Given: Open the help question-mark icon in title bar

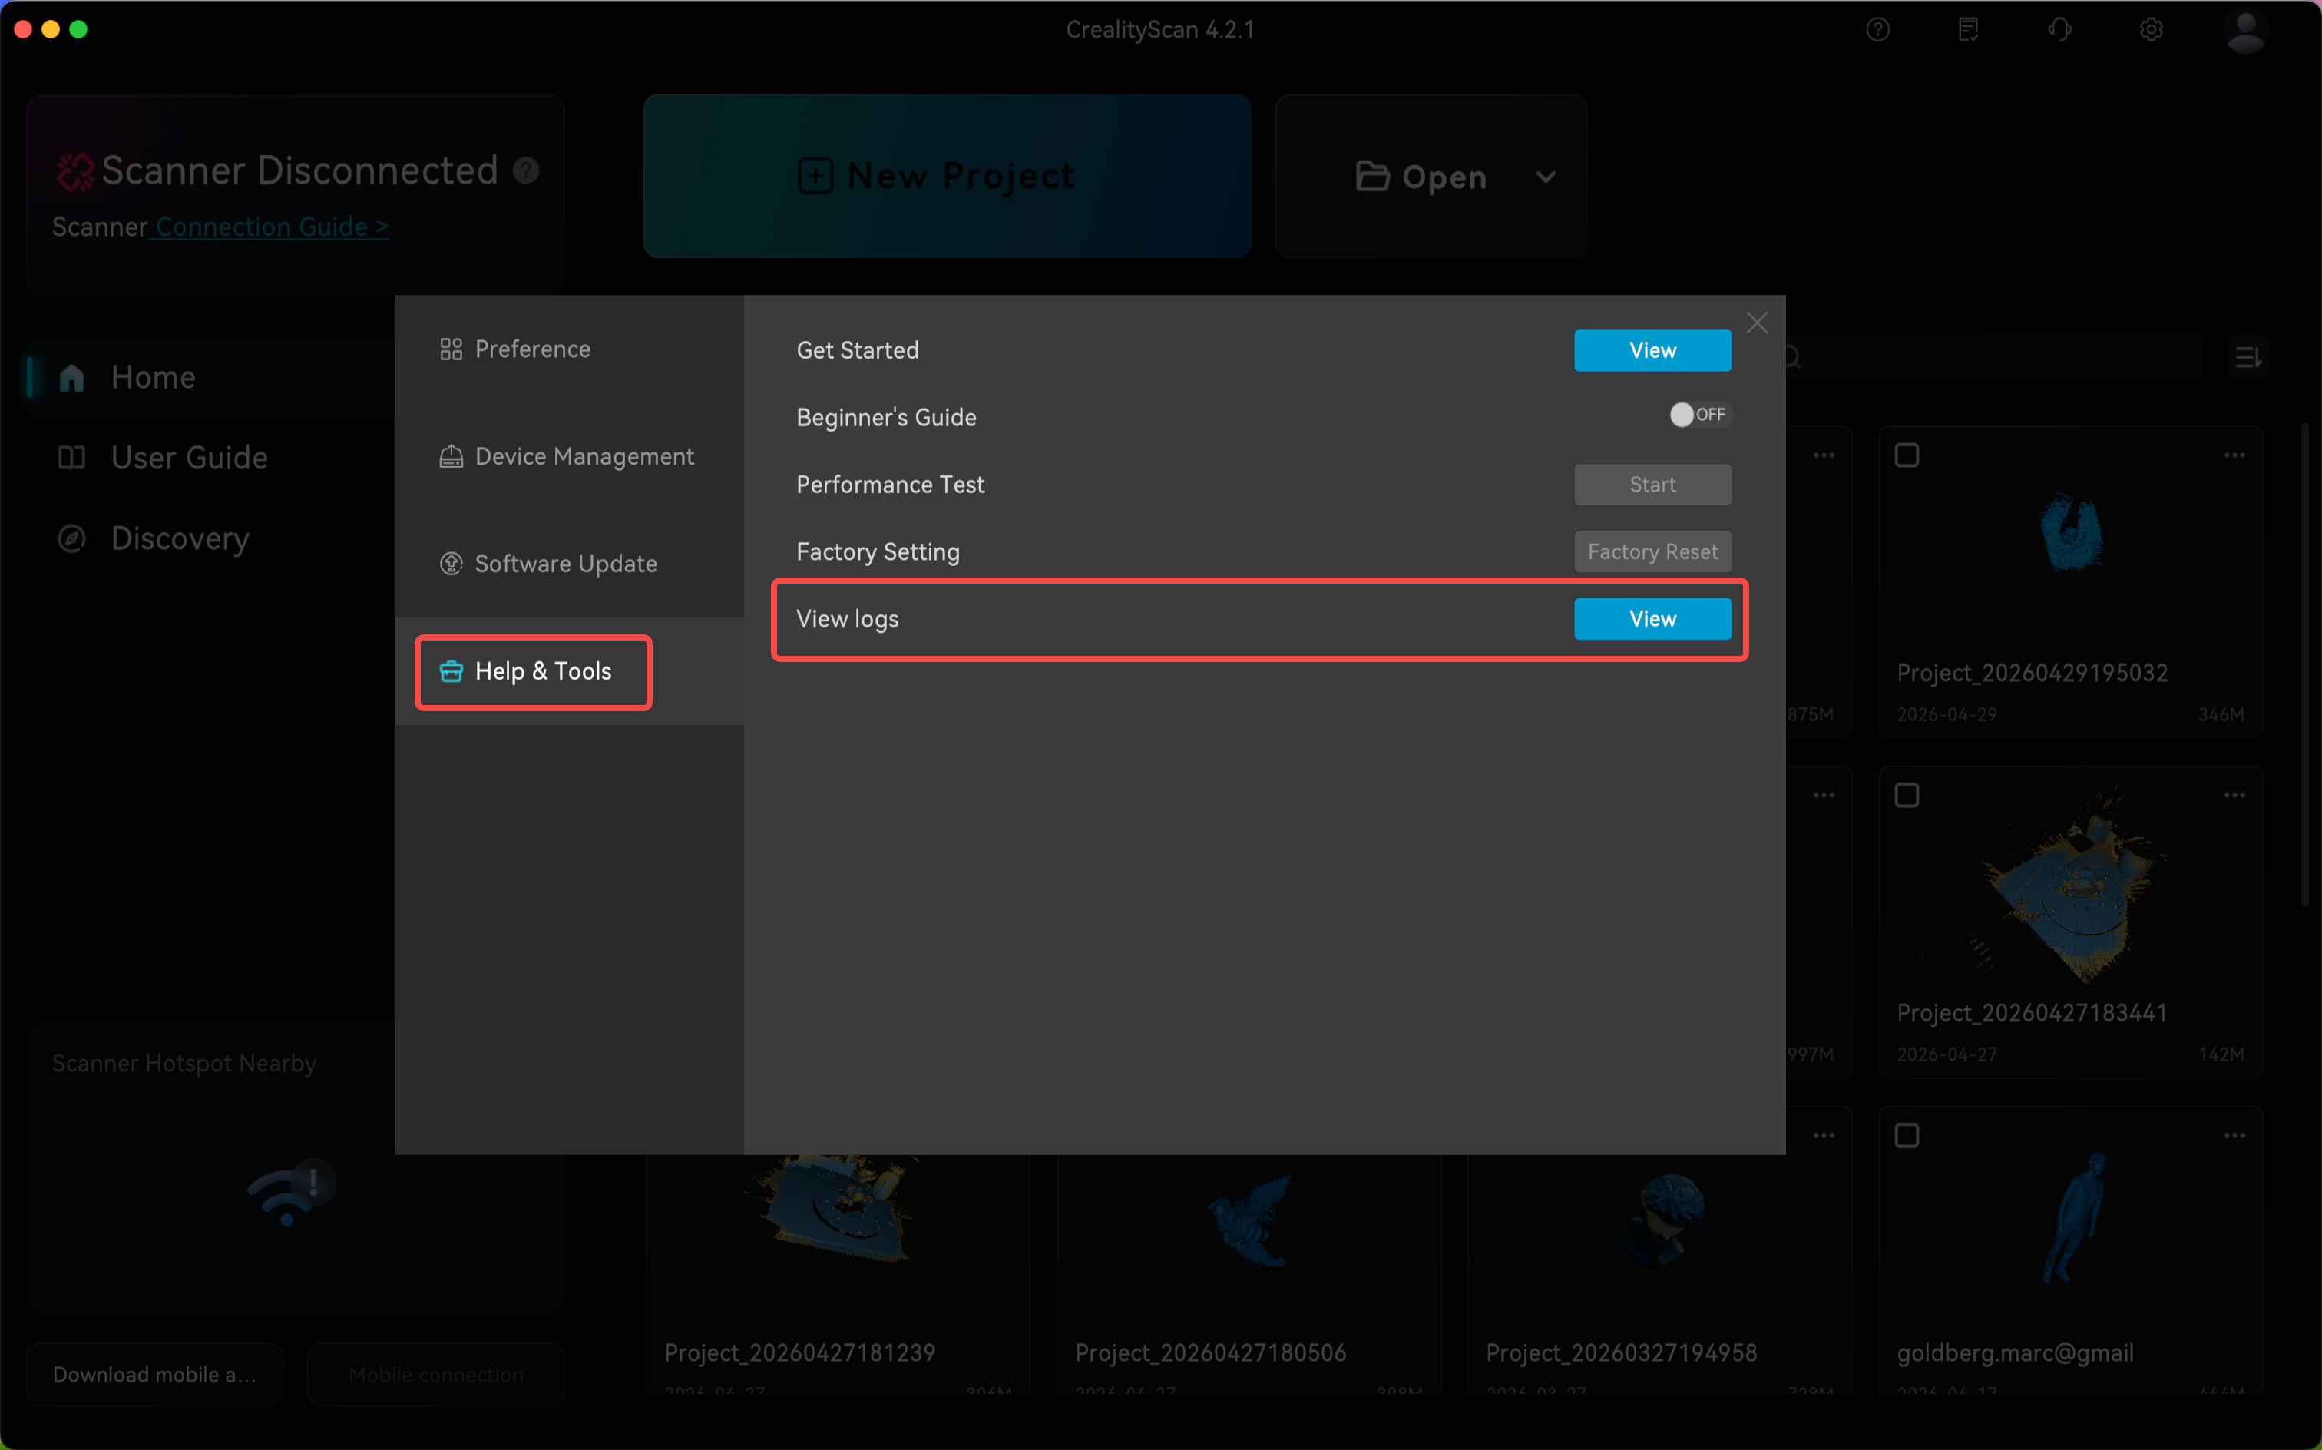Looking at the screenshot, I should click(x=1878, y=30).
